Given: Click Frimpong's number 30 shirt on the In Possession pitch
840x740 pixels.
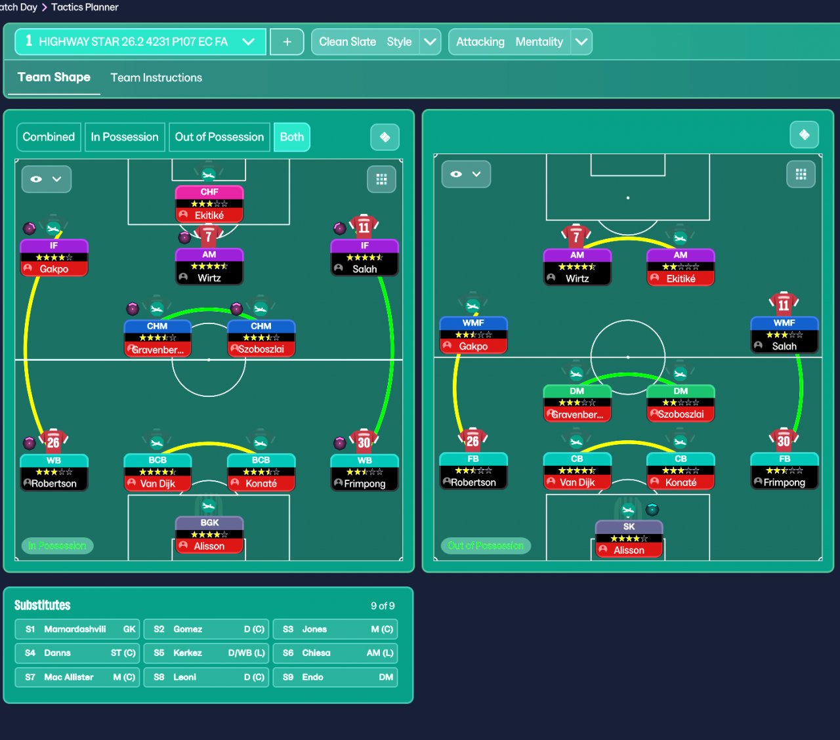Looking at the screenshot, I should tap(364, 442).
